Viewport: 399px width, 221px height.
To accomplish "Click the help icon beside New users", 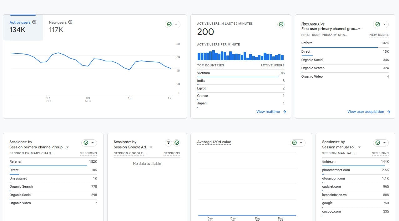I will point(70,22).
